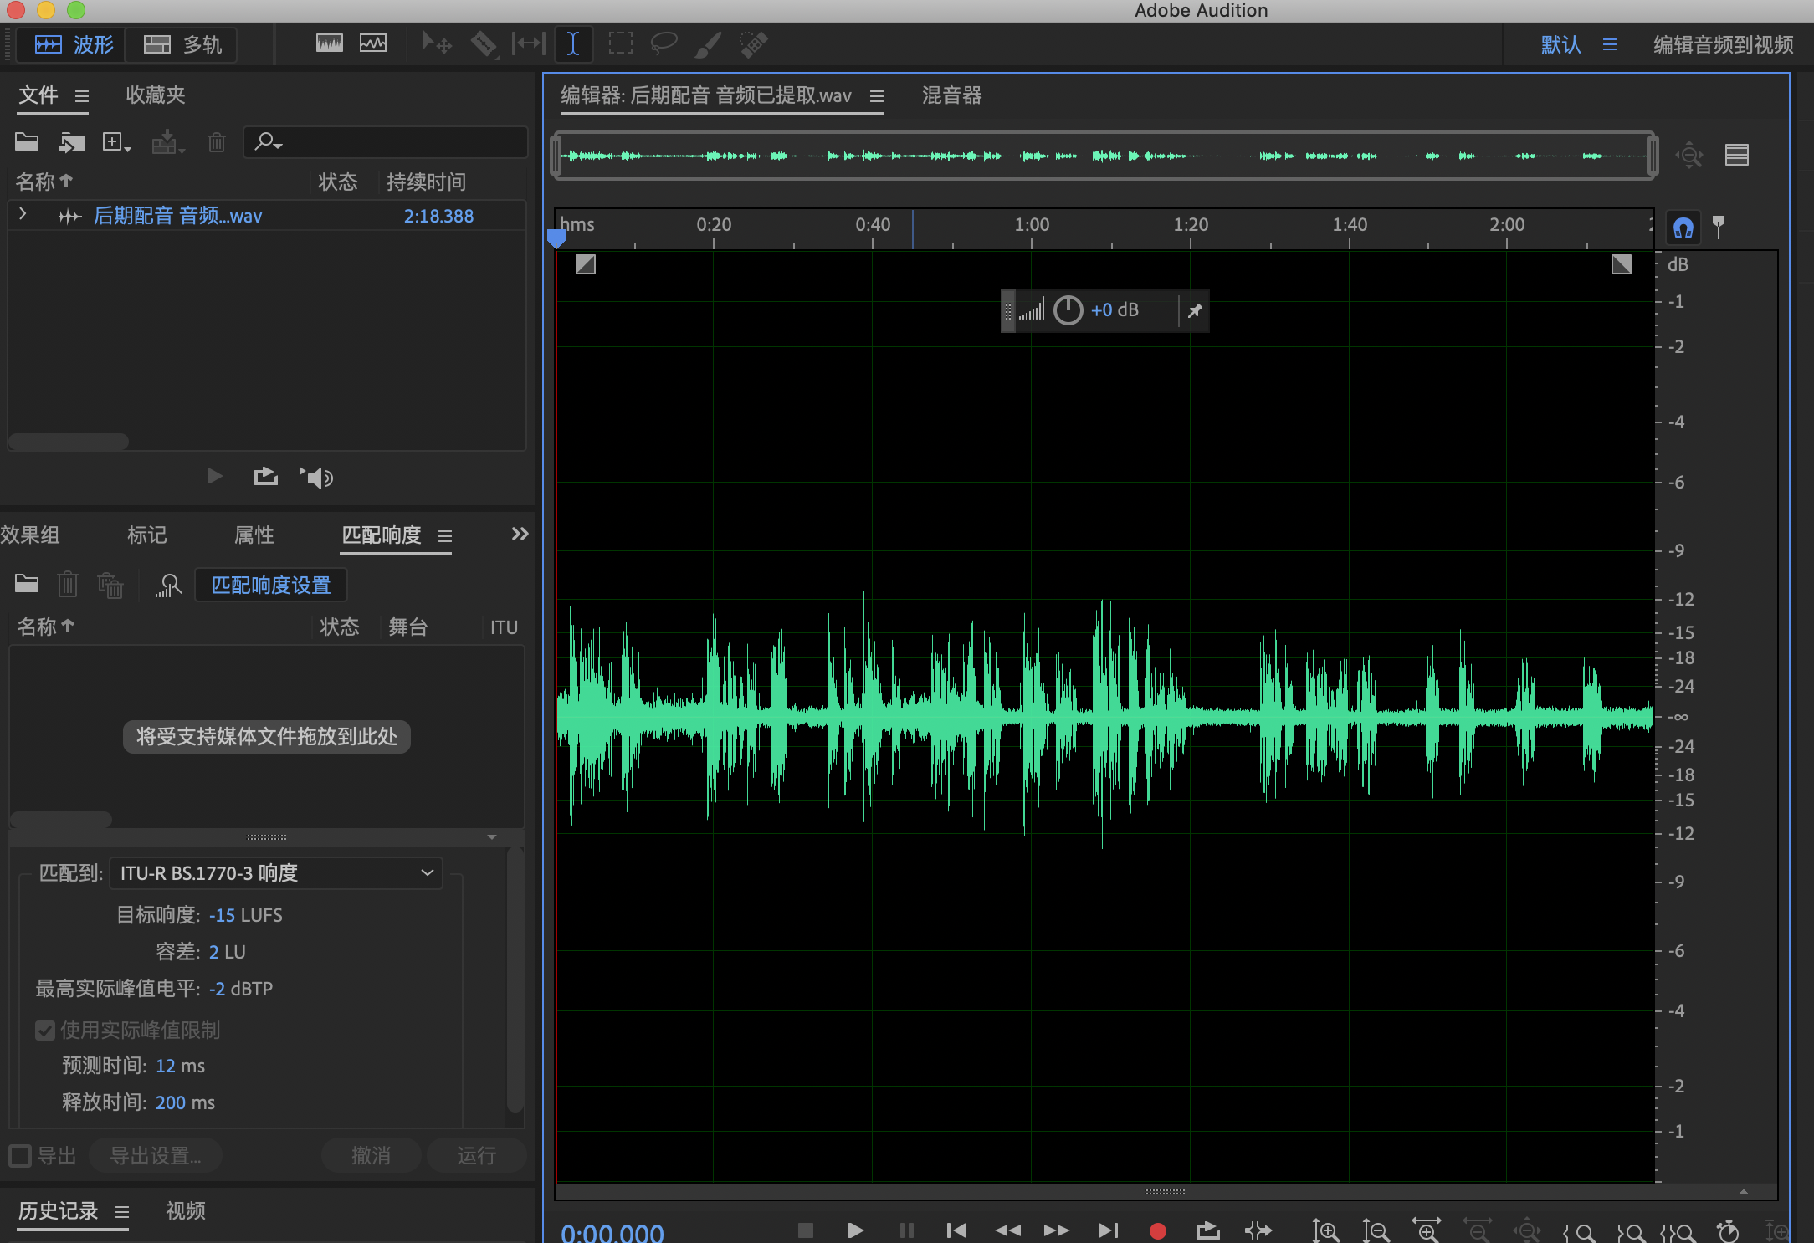Viewport: 1814px width, 1243px height.
Task: Open the 文件 panel menu icon
Action: [81, 96]
